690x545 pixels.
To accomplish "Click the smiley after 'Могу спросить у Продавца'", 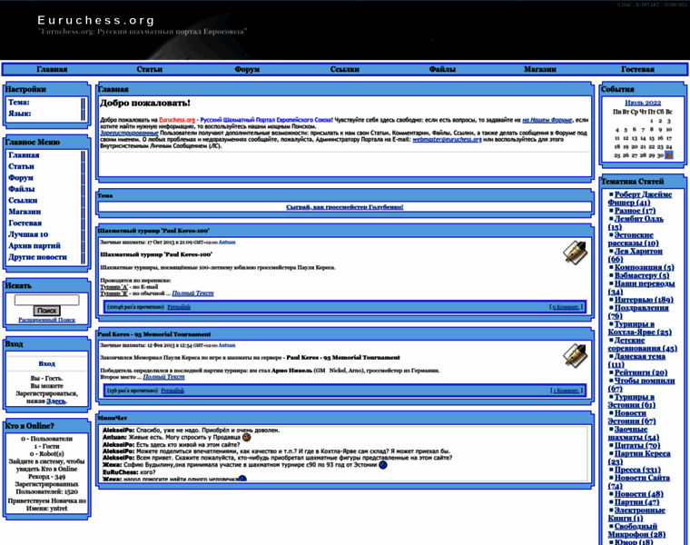I will pos(246,437).
